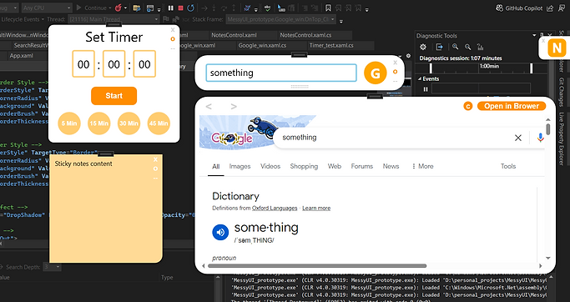
Task: Switch to the Google_win.xaml.cs tab
Action: [262, 45]
